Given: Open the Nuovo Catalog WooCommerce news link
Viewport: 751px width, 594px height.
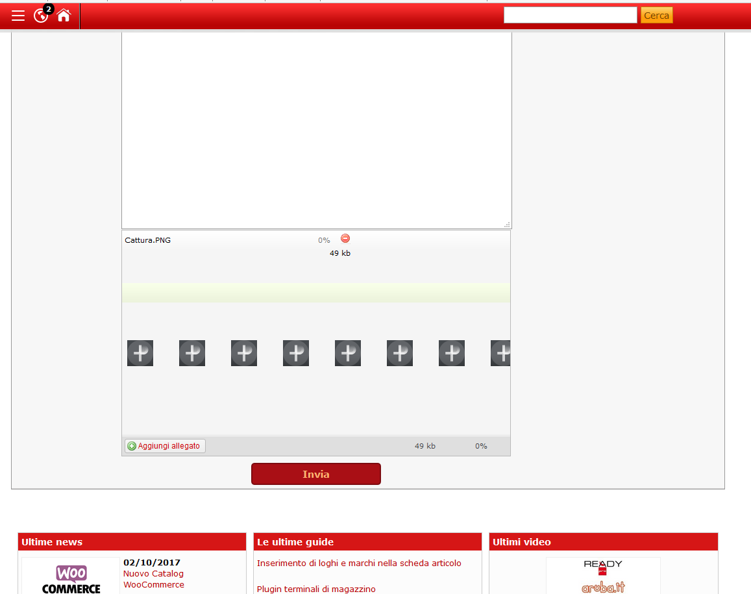Looking at the screenshot, I should 154,579.
